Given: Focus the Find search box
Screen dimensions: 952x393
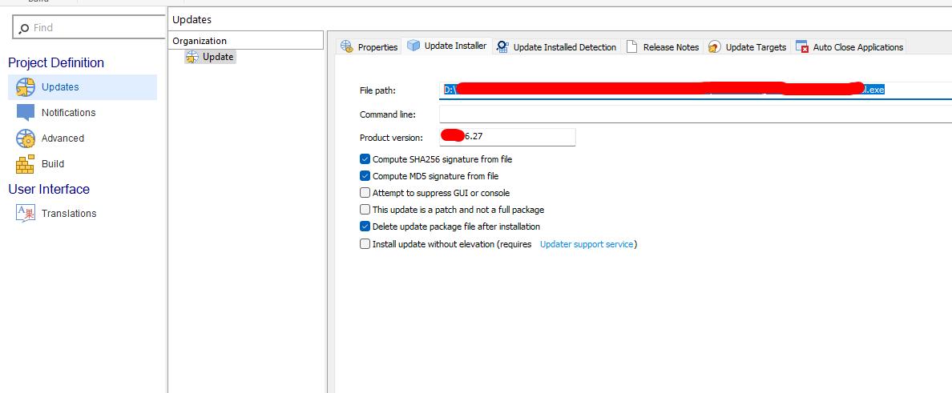Looking at the screenshot, I should click(x=92, y=27).
